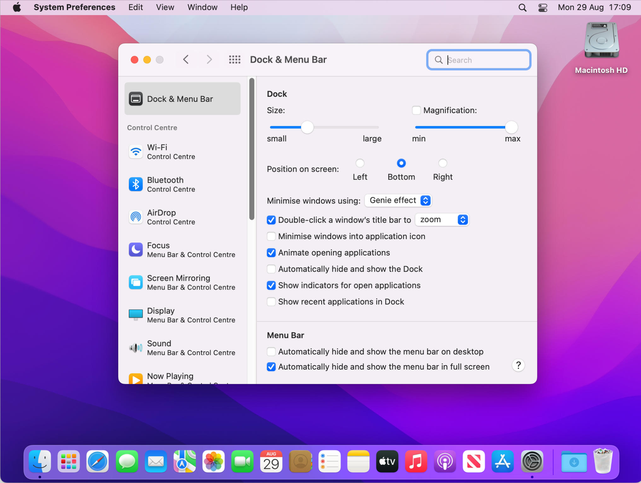Enable Show recent applications in Dock
Screen dimensions: 641x483
(x=271, y=302)
